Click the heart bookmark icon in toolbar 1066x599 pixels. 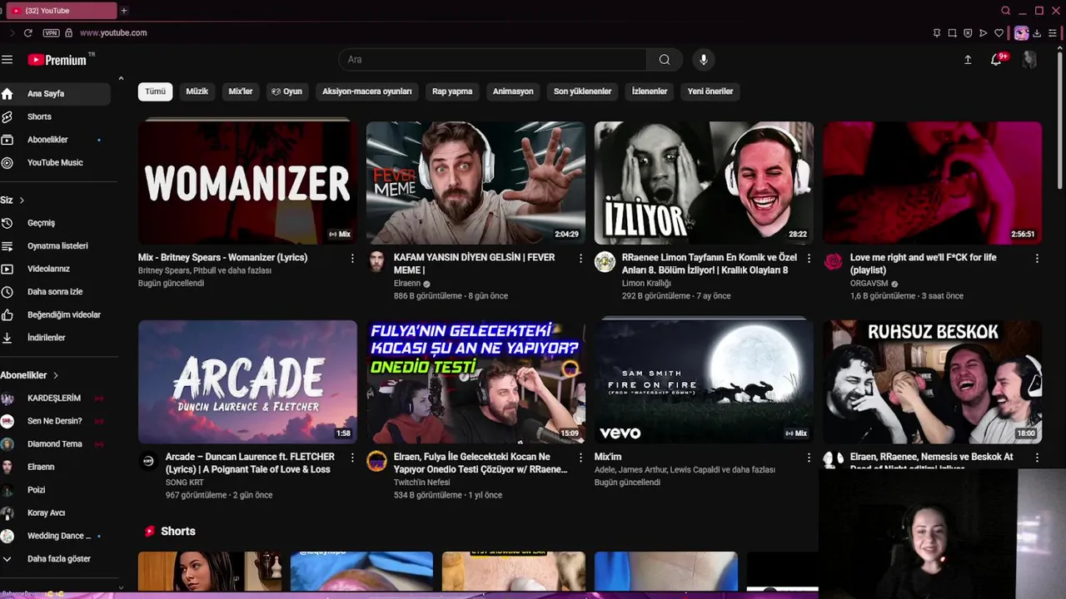(999, 33)
